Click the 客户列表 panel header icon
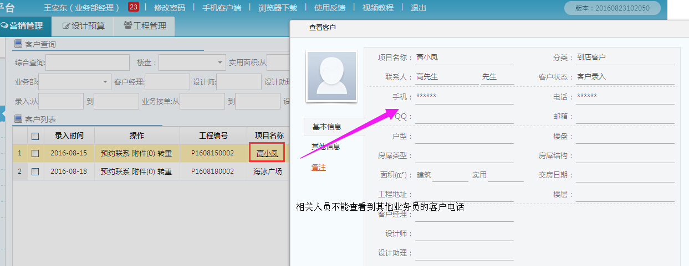 18,119
